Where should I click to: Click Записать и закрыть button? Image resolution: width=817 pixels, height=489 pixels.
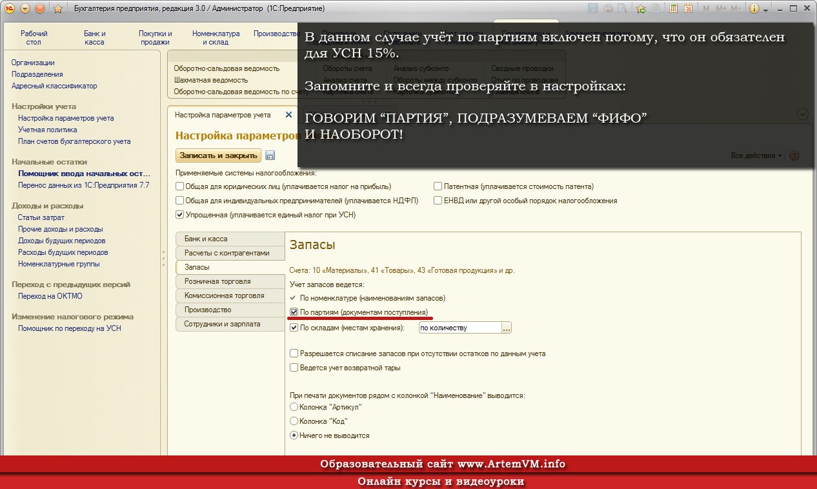pyautogui.click(x=219, y=155)
